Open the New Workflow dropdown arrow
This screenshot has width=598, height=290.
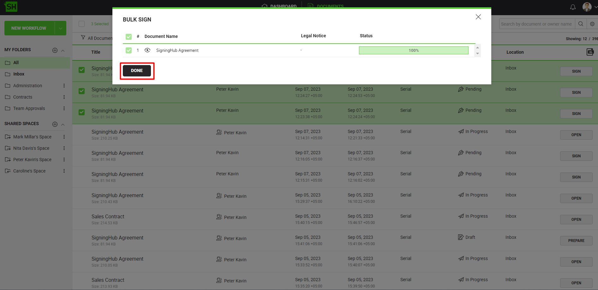(61, 28)
